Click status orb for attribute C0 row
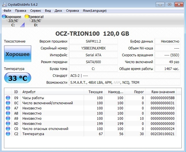Viewport: 186px width, 152px height. pos(8,129)
